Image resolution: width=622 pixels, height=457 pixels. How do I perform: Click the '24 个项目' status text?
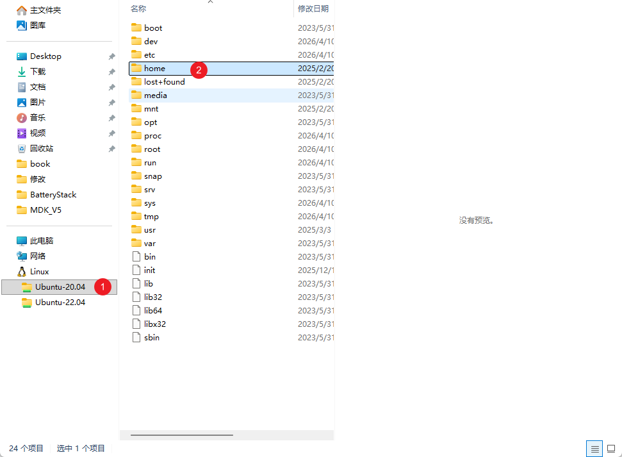pos(26,448)
